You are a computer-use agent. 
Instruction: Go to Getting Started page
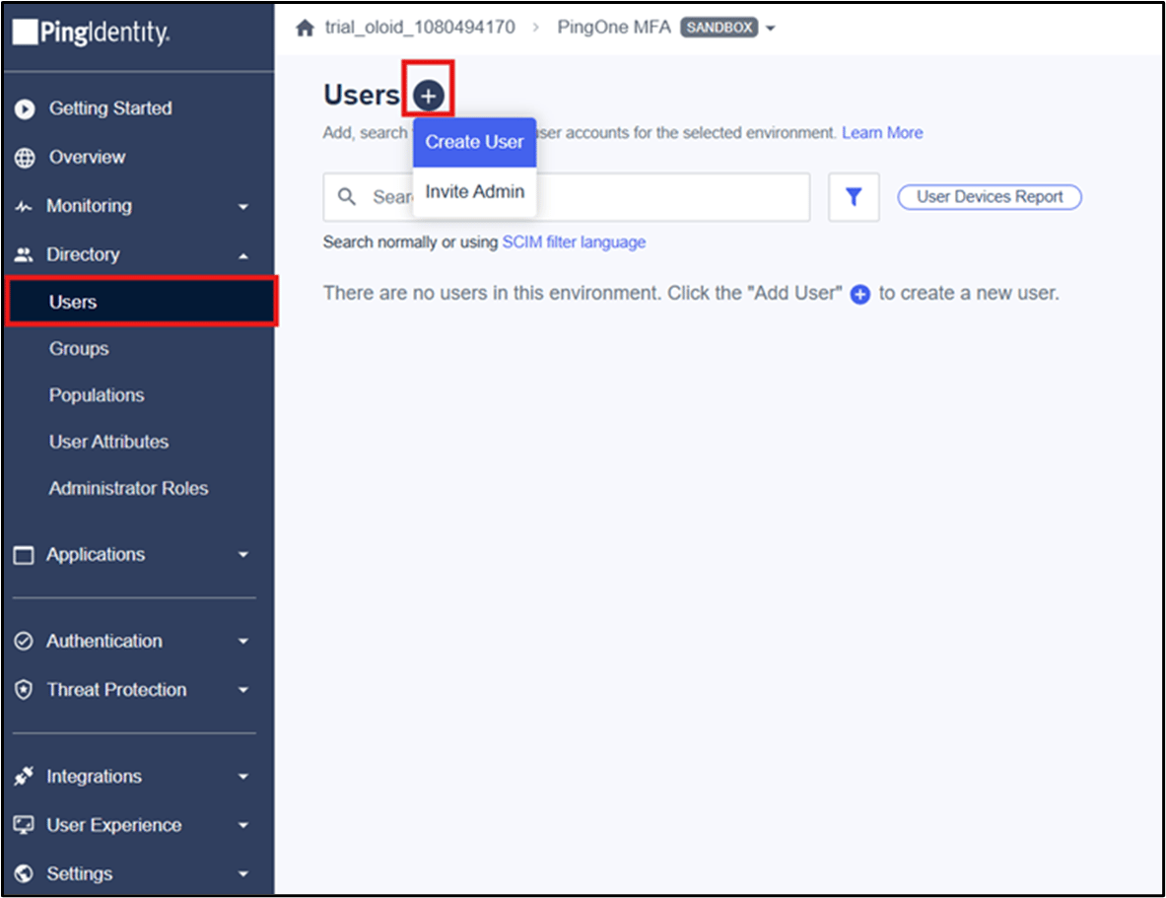tap(110, 108)
